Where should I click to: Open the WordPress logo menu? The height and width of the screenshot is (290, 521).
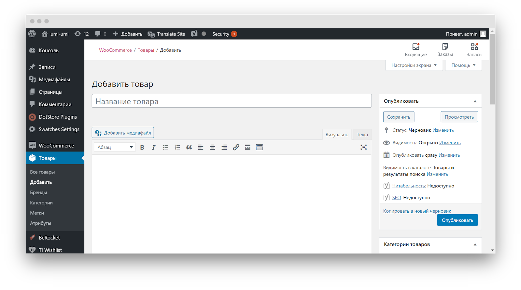(32, 34)
